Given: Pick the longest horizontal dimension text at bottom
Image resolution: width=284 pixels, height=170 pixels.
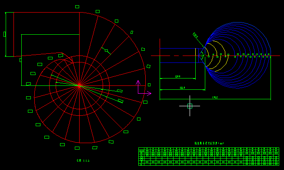Looking at the screenshot, I should pos(215,98).
